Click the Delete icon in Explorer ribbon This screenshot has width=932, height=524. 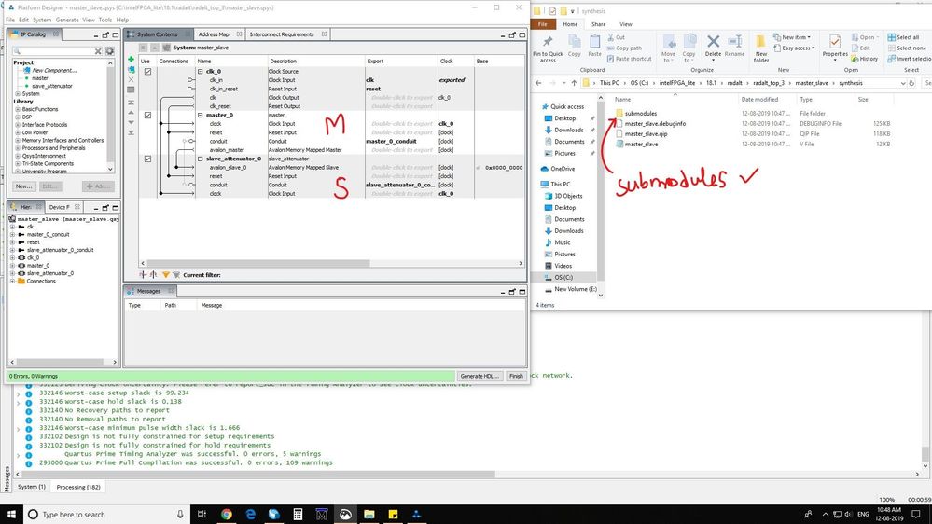[x=713, y=45]
